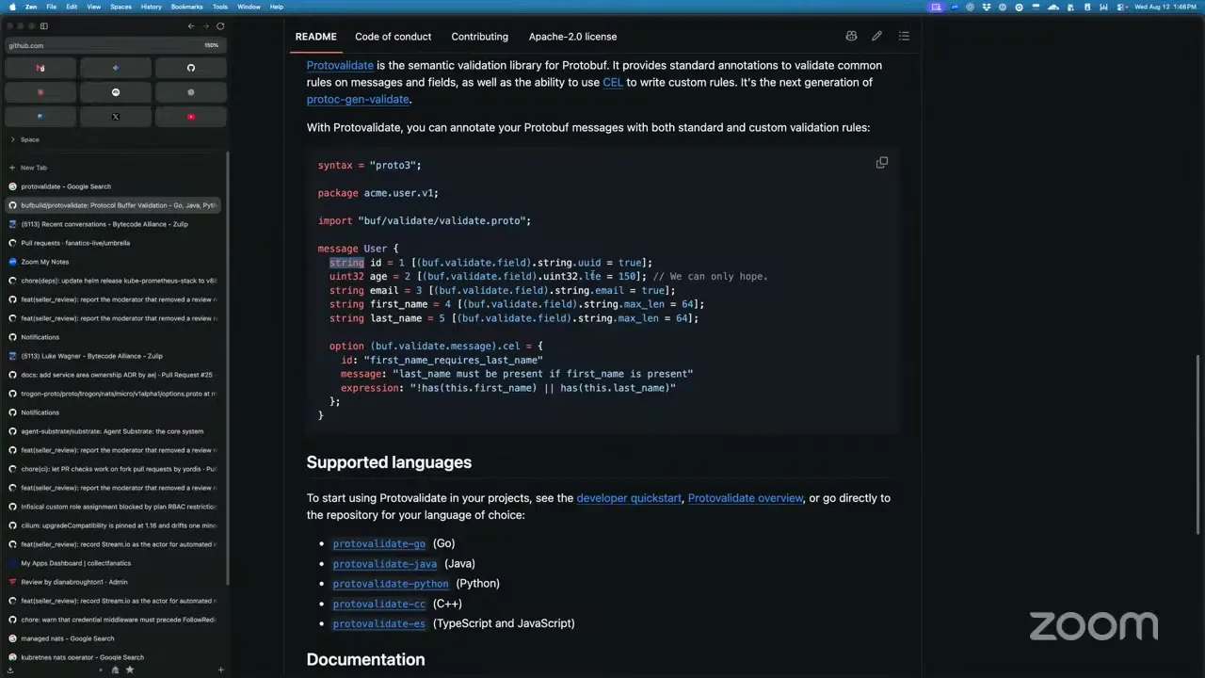Click the Supported languages heading

(389, 462)
